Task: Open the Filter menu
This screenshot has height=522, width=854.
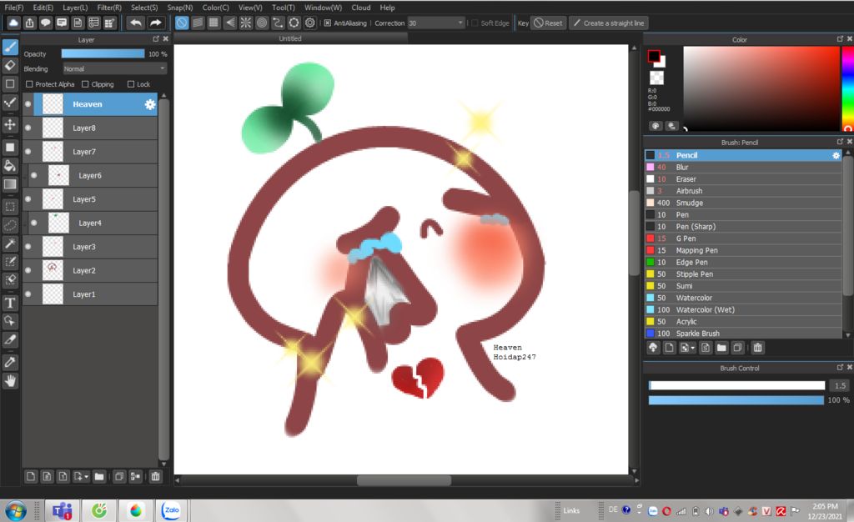Action: pos(109,8)
